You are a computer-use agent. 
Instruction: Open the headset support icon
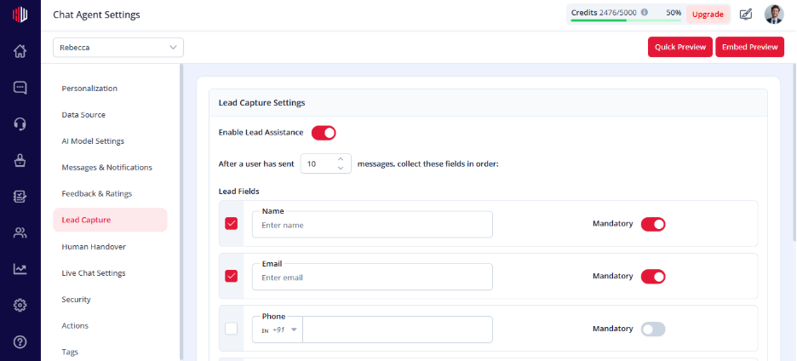tap(20, 124)
